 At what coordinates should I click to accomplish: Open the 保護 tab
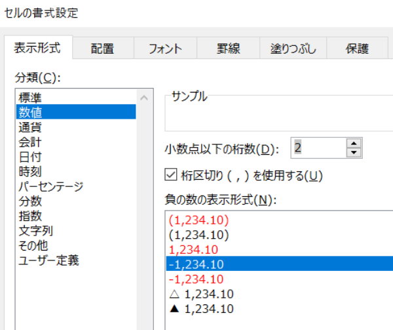pyautogui.click(x=358, y=49)
